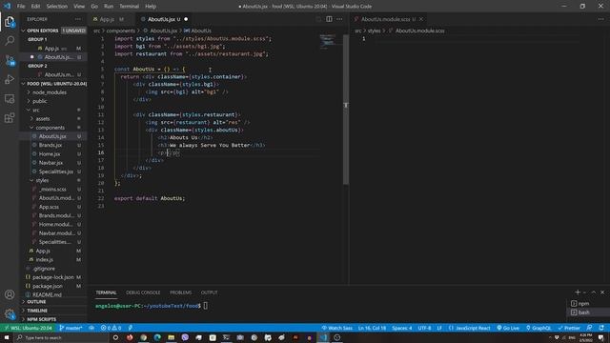Viewport: 610px width, 343px height.
Task: Click the Windows taskbar search box
Action: pos(61,337)
